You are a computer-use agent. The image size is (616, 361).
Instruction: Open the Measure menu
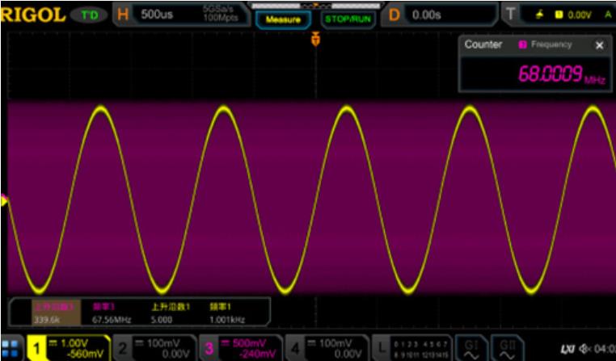[x=283, y=16]
